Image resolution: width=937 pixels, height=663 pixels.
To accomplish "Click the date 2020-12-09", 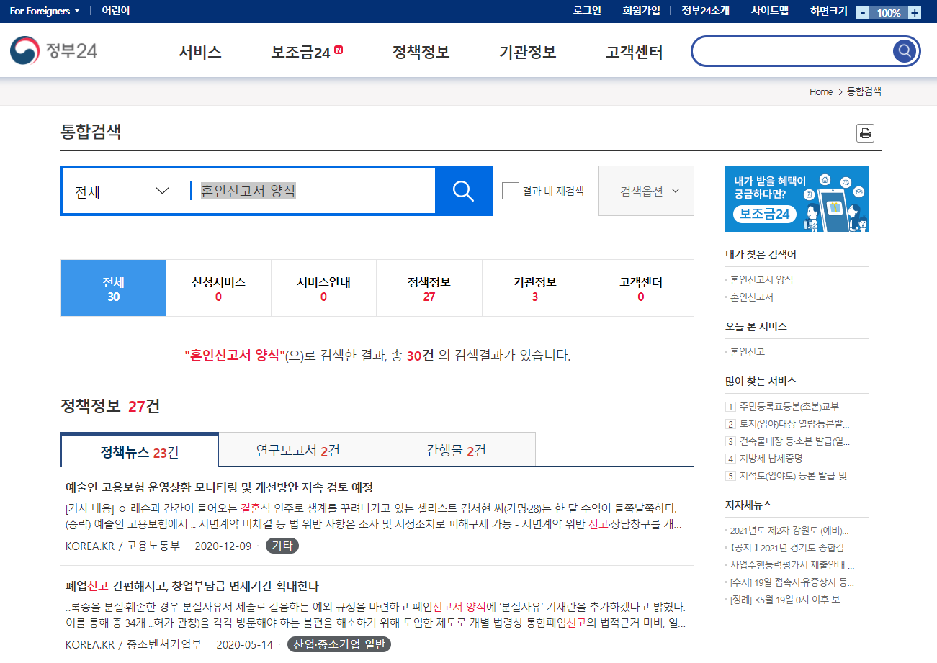I will [223, 546].
